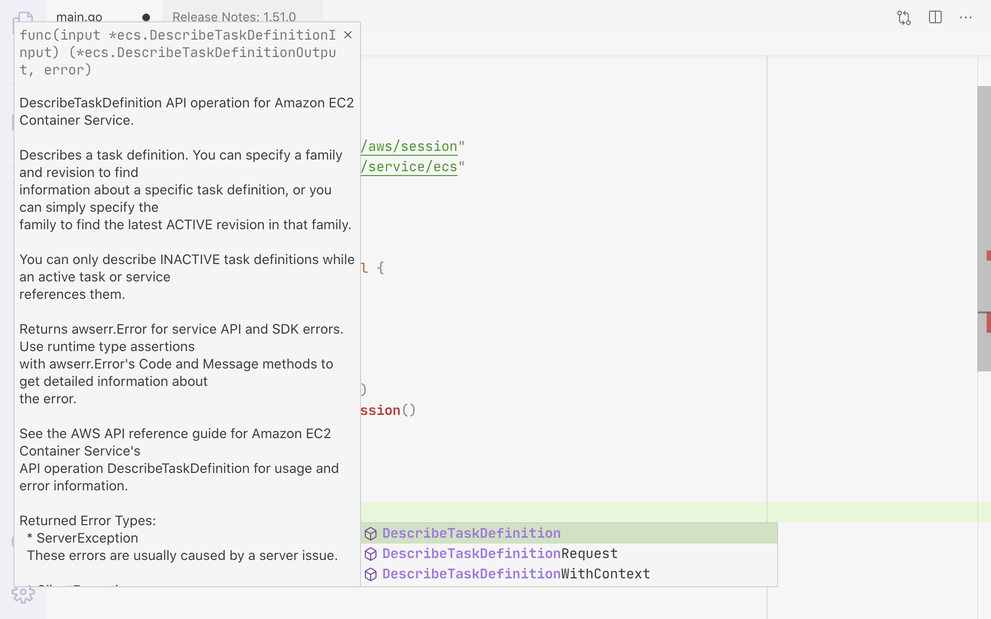Expand details for DescribeTaskDefinitionRequest suggestion

tap(499, 554)
